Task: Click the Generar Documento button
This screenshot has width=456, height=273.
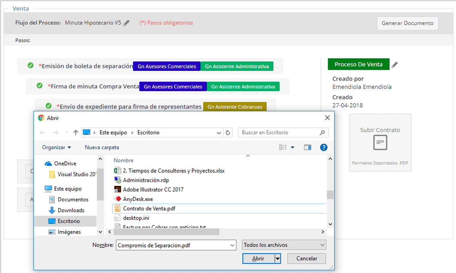Action: (x=408, y=23)
